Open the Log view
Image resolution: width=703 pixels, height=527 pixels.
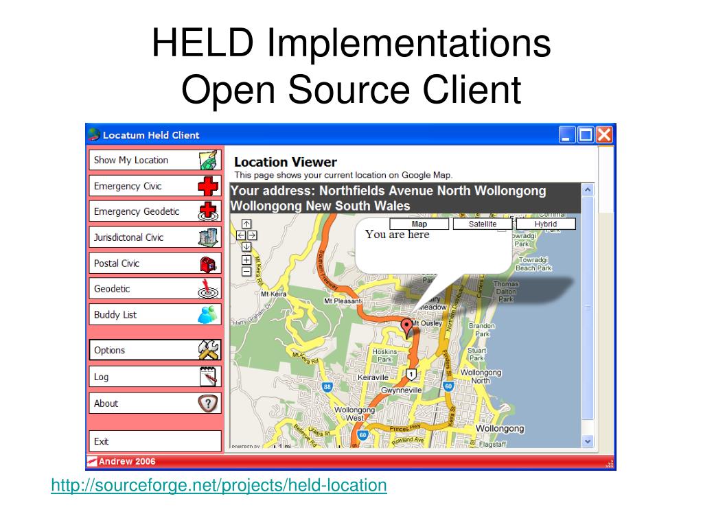pyautogui.click(x=155, y=377)
